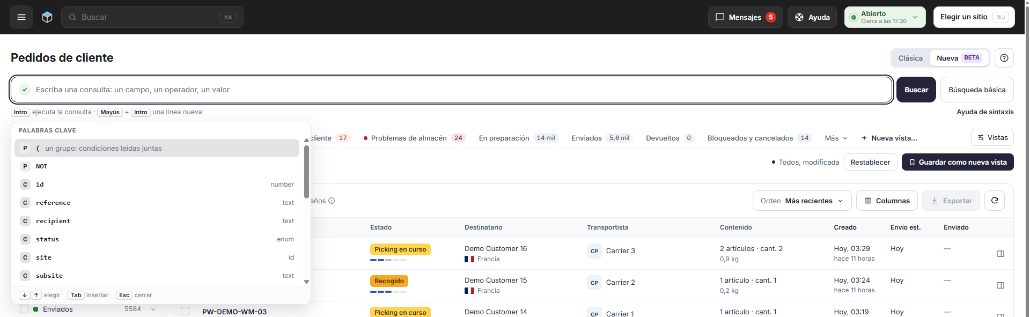The image size is (1030, 317).
Task: Pick the id field suggestion
Action: (x=157, y=185)
